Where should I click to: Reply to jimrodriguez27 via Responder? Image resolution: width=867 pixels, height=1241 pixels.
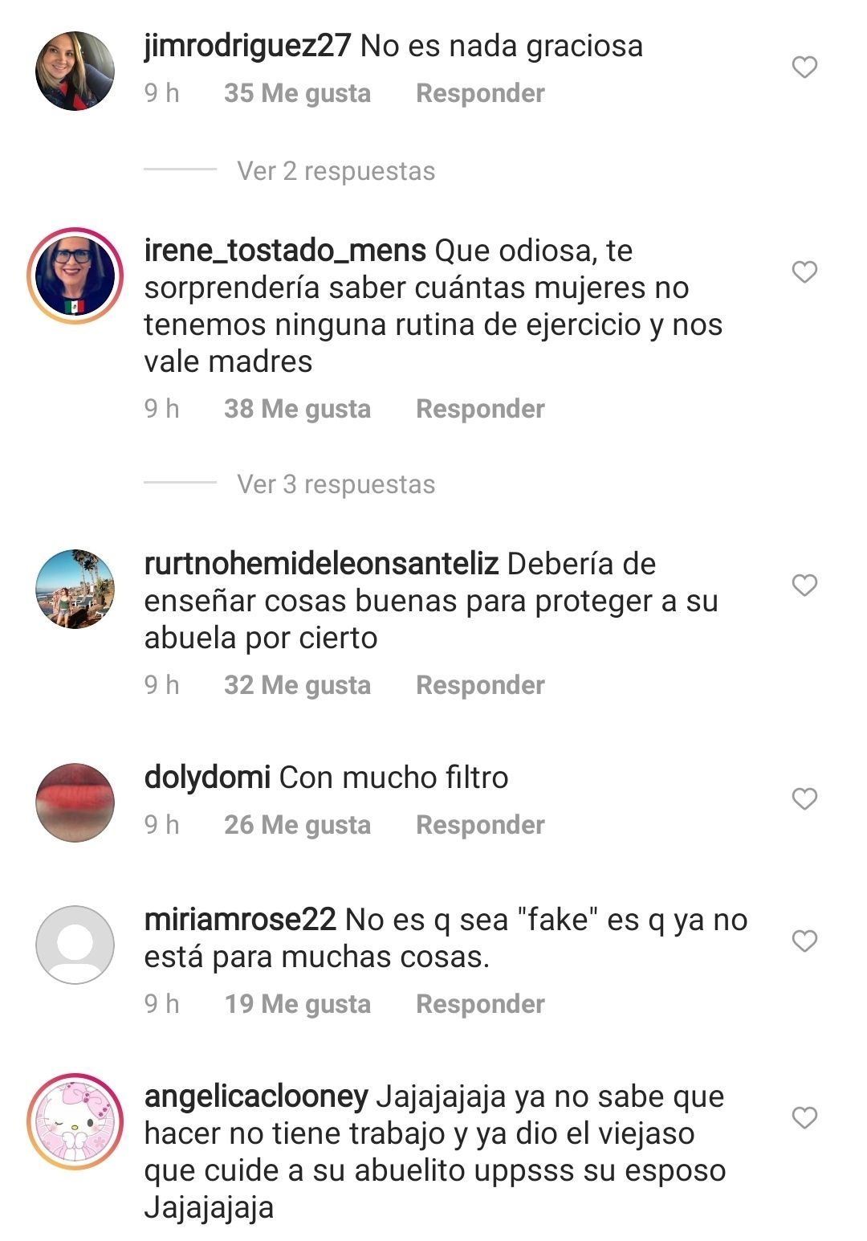[x=480, y=93]
